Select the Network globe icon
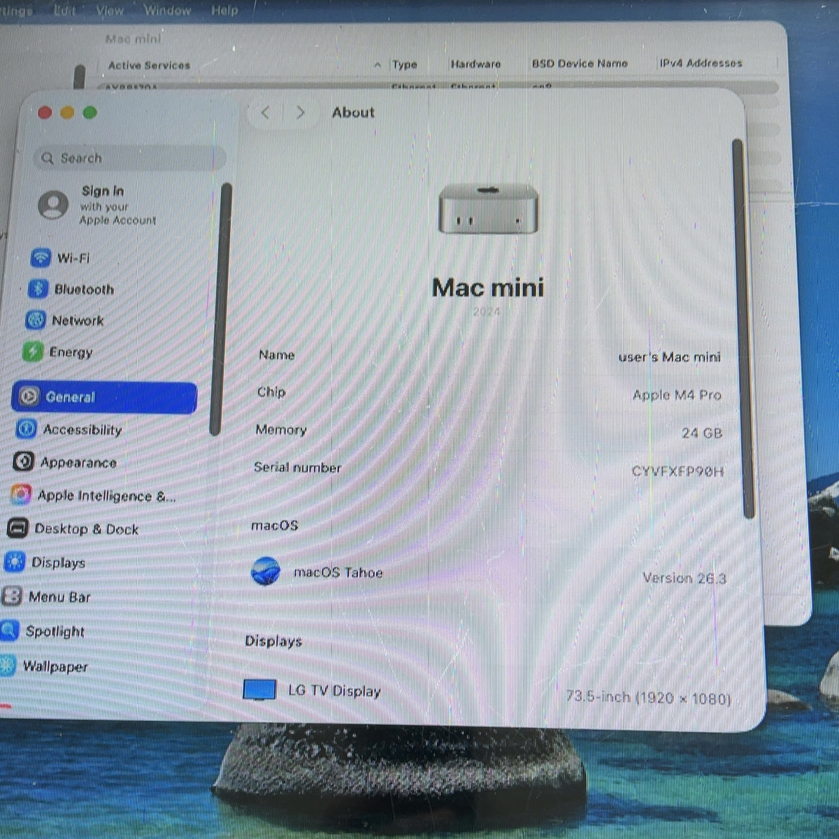 [36, 320]
